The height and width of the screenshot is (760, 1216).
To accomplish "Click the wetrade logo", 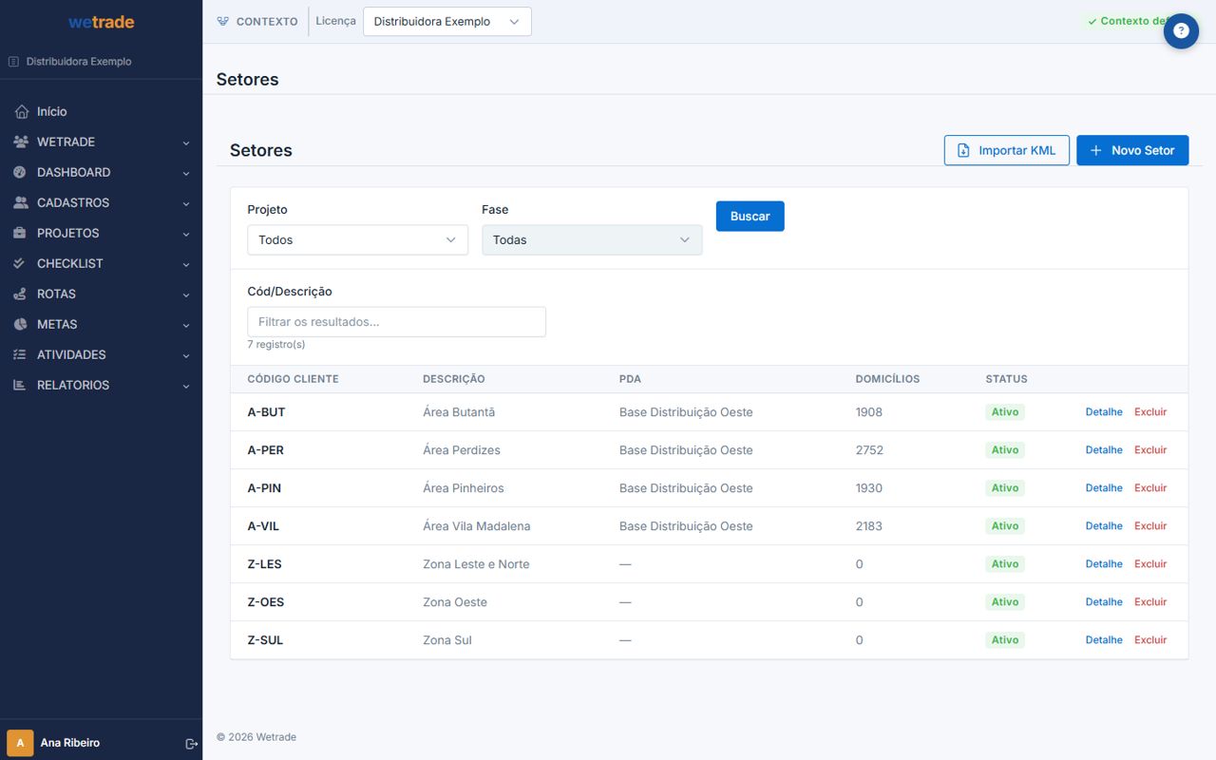I will [x=102, y=22].
